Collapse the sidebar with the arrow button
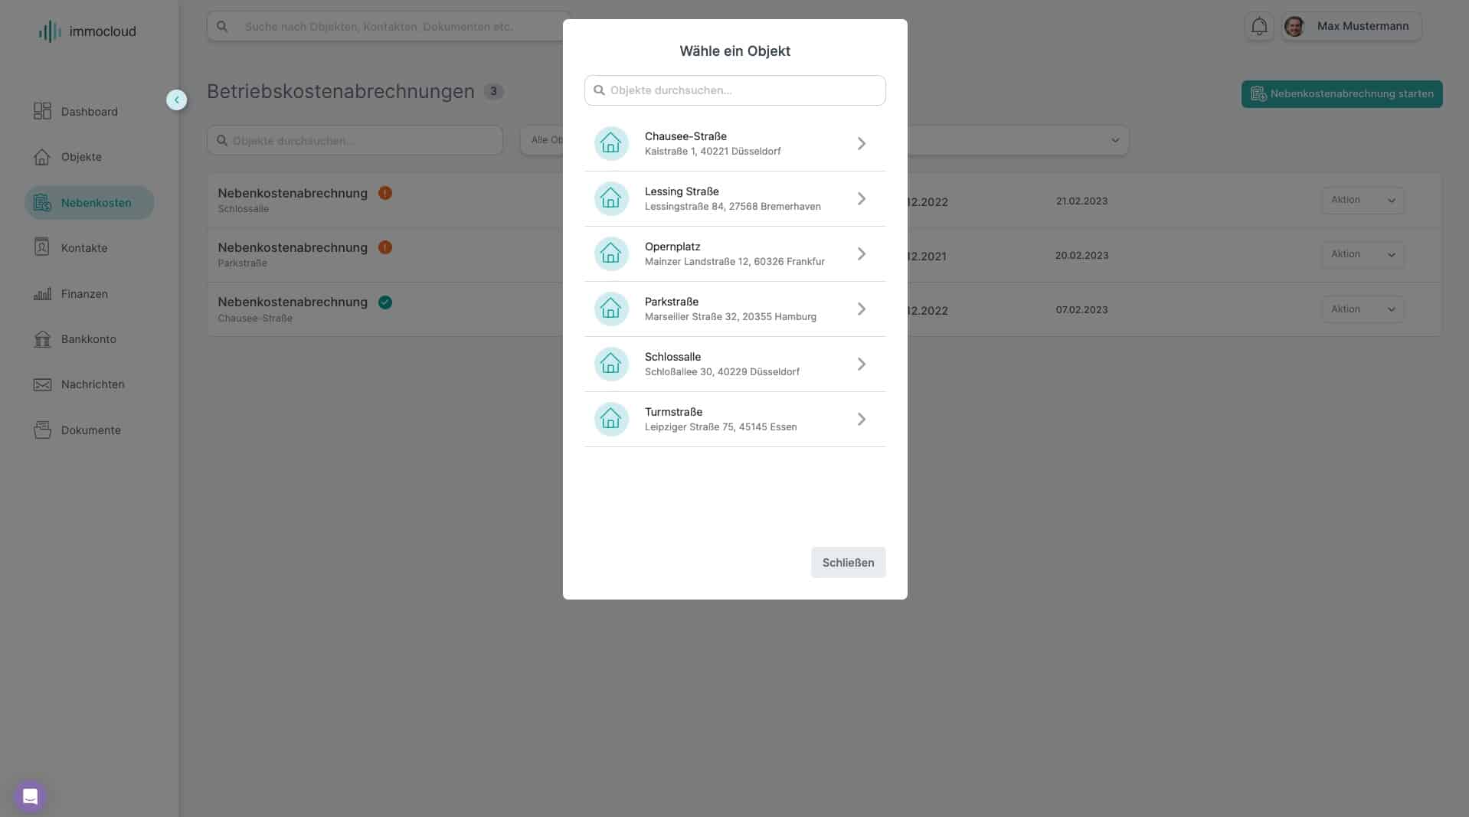 point(176,100)
